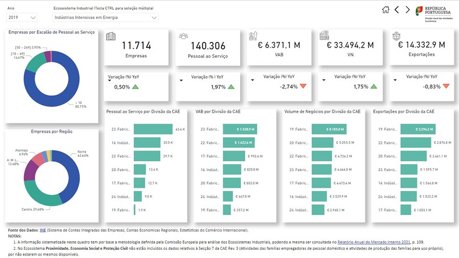Click the 1,9 K value in Pessoal chart

[x=142, y=210]
